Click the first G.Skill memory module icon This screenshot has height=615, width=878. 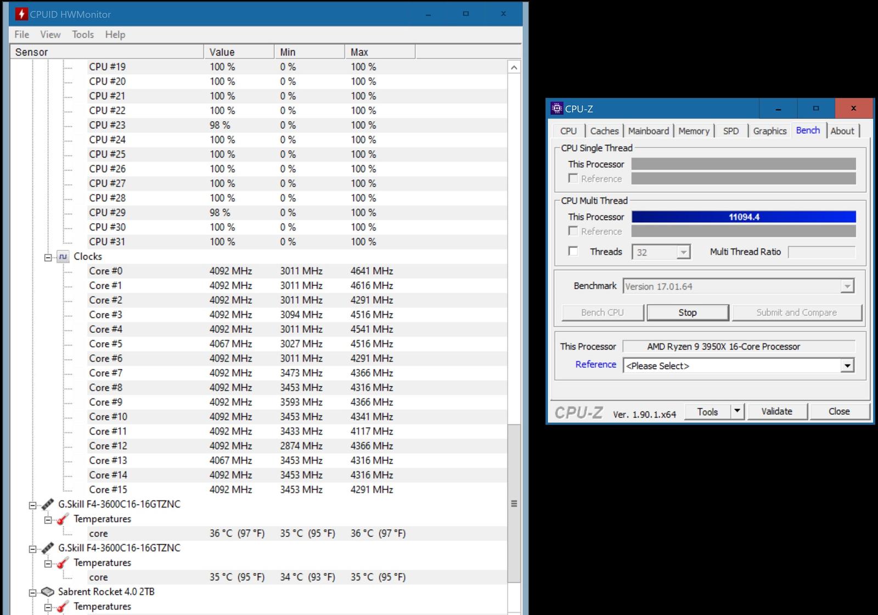(48, 504)
